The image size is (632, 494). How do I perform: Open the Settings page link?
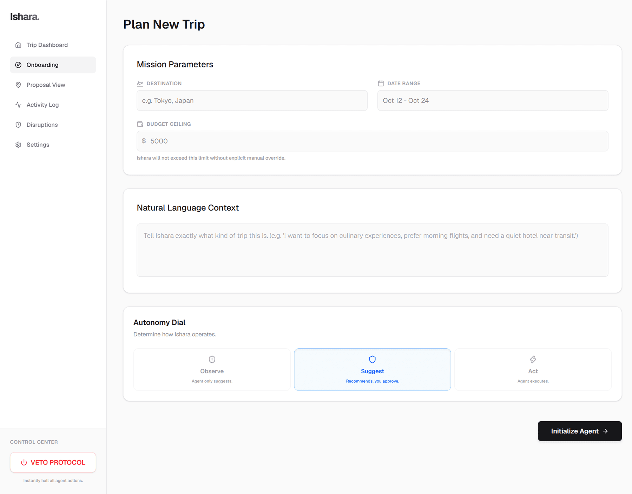click(x=53, y=145)
